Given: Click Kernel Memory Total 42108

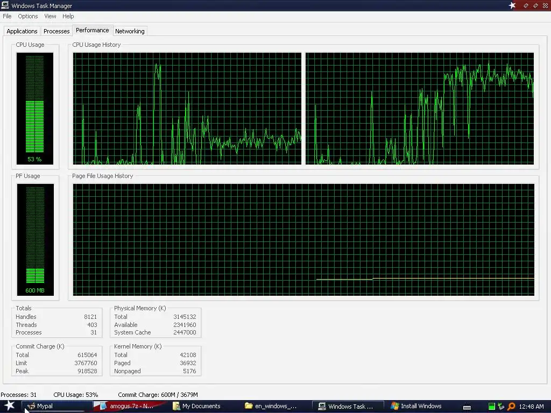Looking at the screenshot, I should pos(188,355).
